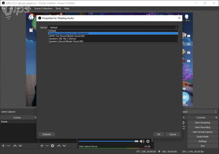Open the Profile menu
Viewport: 219px width, 154px height.
[x=28, y=8]
